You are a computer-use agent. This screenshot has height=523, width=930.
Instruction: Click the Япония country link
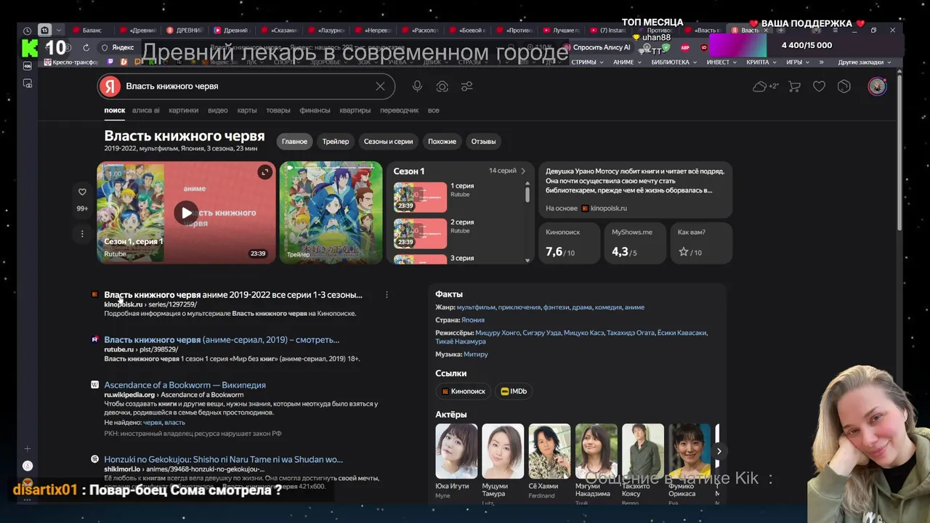tap(473, 320)
